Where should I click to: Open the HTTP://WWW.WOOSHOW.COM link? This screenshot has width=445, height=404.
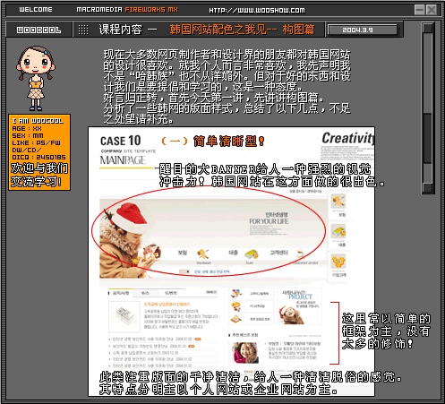[x=257, y=11]
